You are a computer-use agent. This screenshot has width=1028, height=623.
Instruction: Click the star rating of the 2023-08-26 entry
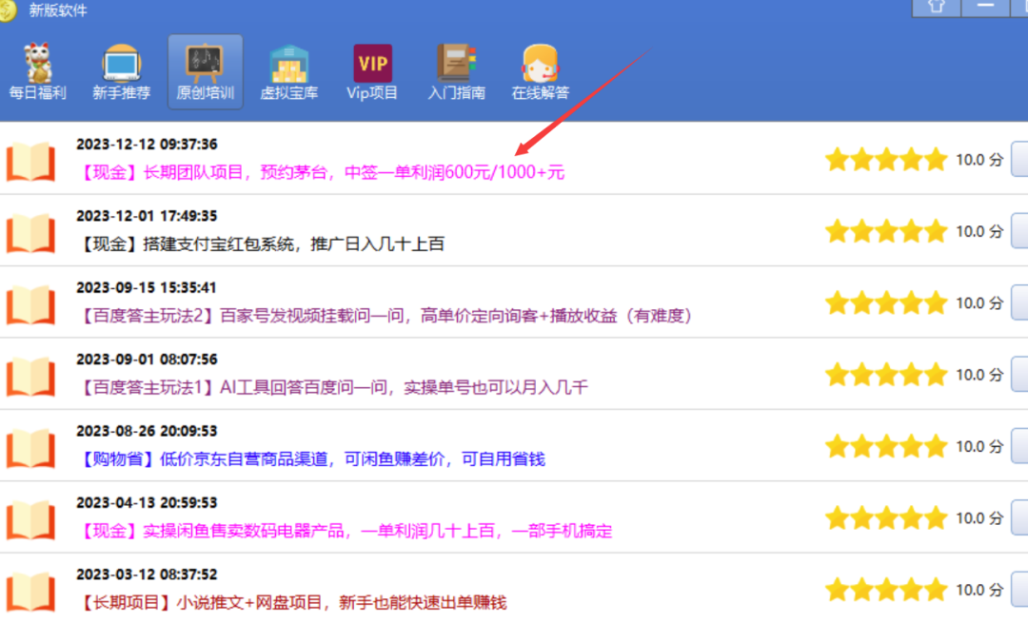coord(885,446)
